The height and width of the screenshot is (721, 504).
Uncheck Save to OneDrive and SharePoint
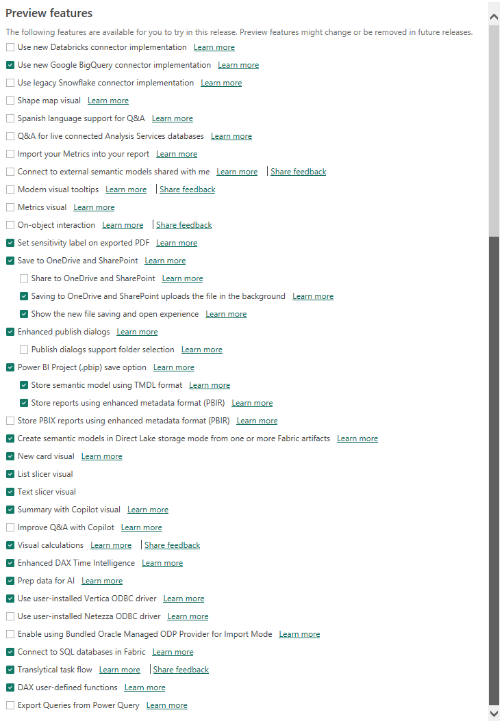pos(10,261)
